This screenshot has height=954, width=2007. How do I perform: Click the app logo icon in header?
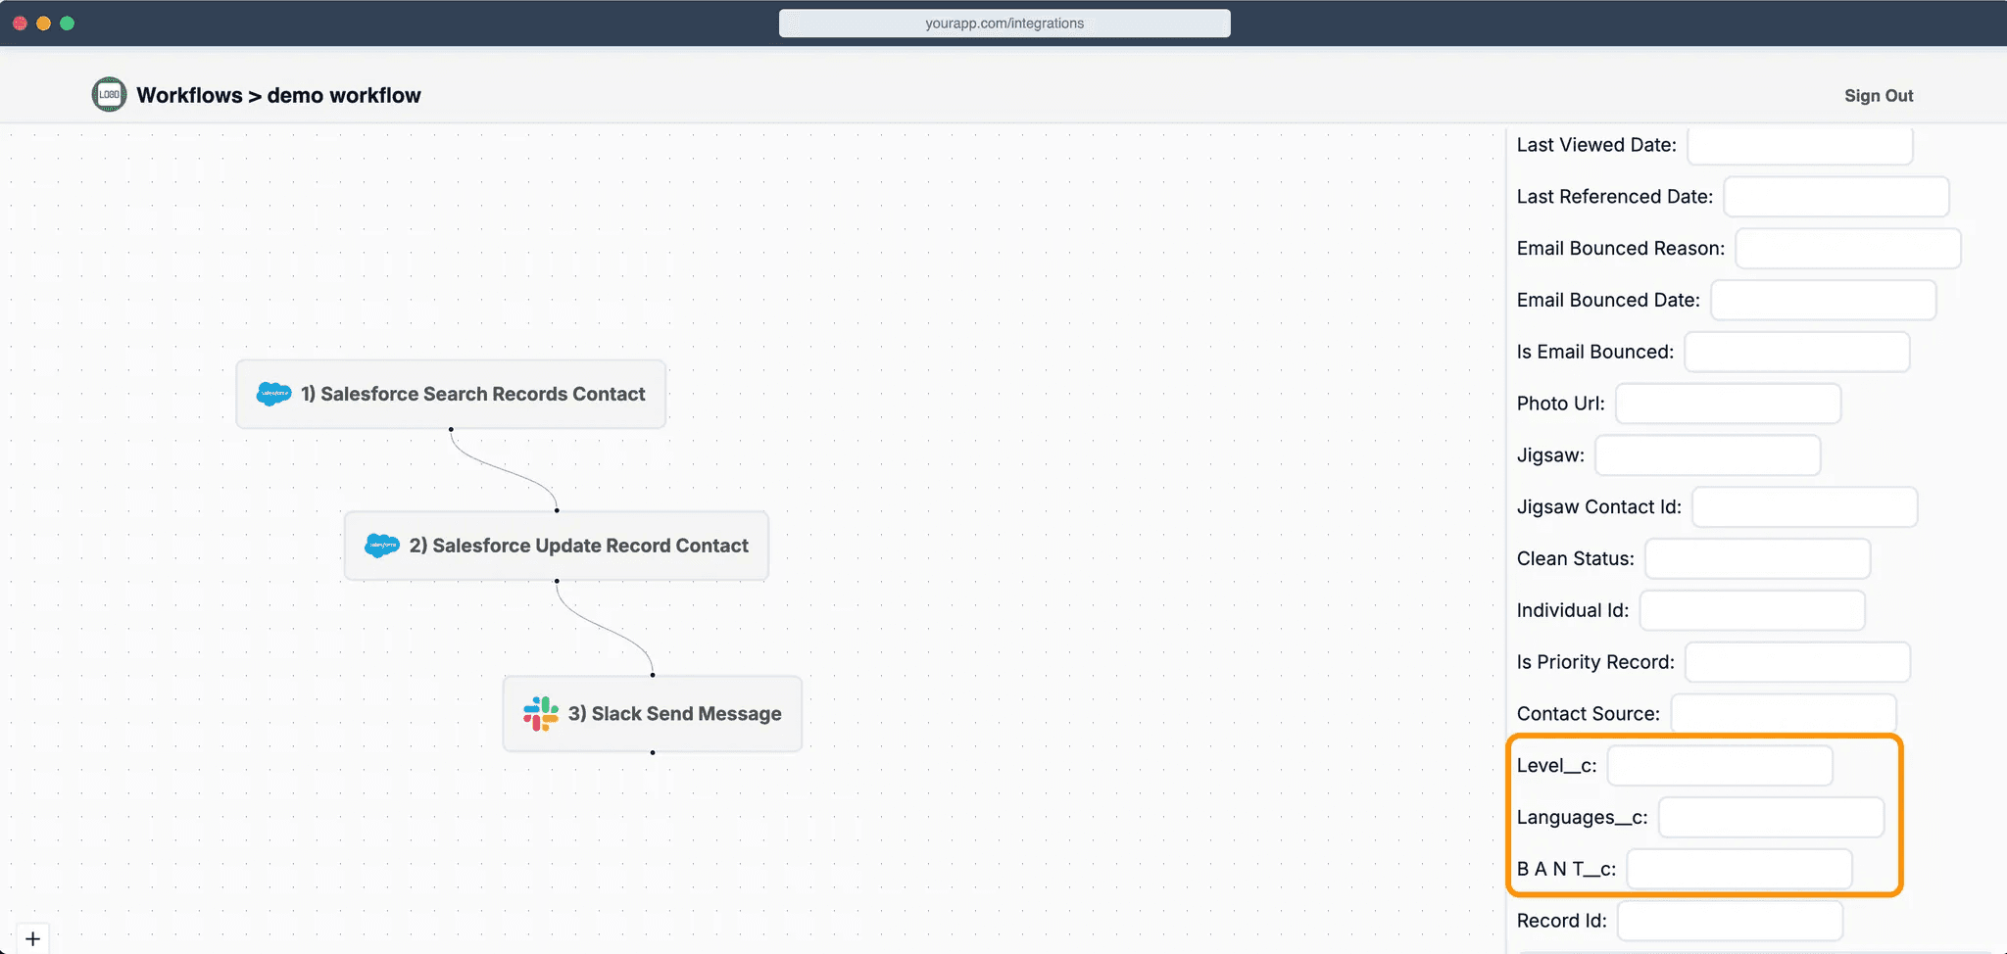pyautogui.click(x=109, y=95)
